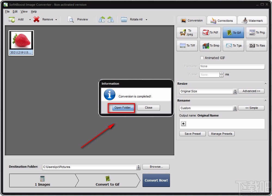The width and height of the screenshot is (272, 196).
Task: Increase Frame value with stepper up
Action: (x=221, y=73)
